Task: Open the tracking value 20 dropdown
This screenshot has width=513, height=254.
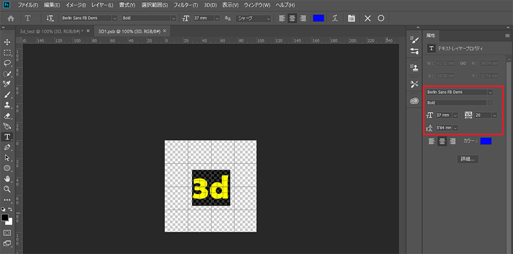Action: [x=494, y=115]
